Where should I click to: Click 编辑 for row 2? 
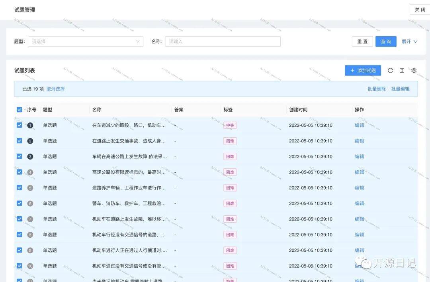[359, 141]
